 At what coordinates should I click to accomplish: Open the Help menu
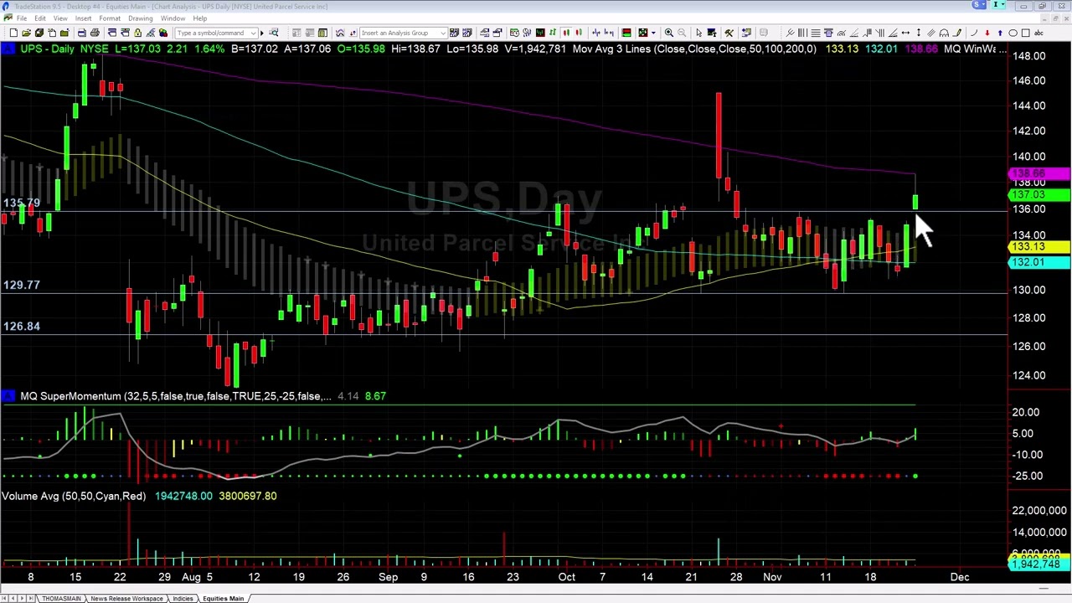tap(199, 18)
